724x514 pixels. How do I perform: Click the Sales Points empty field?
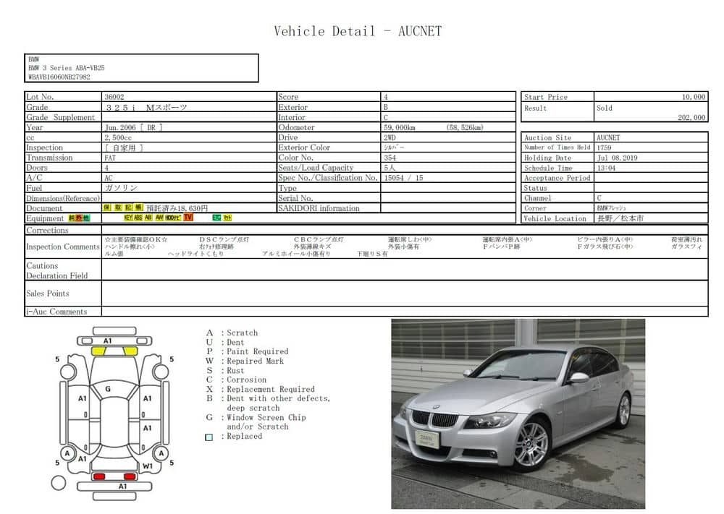pyautogui.click(x=404, y=294)
